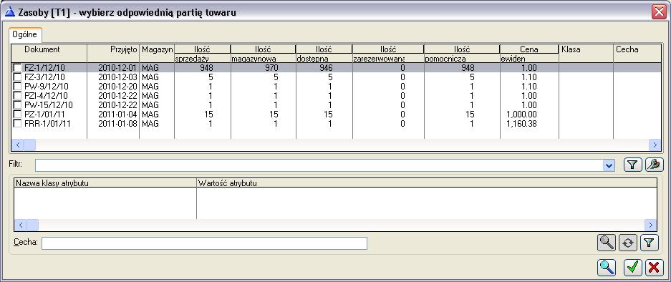
Task: Click the triangle application icon in title bar
Action: point(9,12)
